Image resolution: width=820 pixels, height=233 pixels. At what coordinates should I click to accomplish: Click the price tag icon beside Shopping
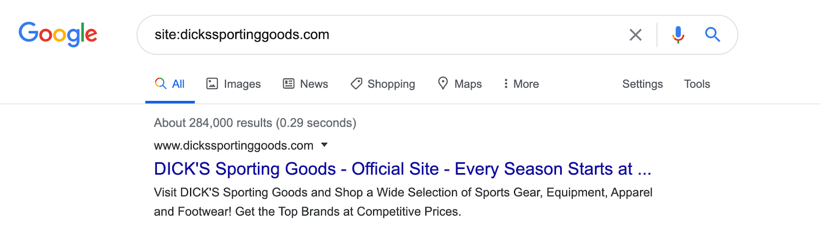[x=356, y=83]
